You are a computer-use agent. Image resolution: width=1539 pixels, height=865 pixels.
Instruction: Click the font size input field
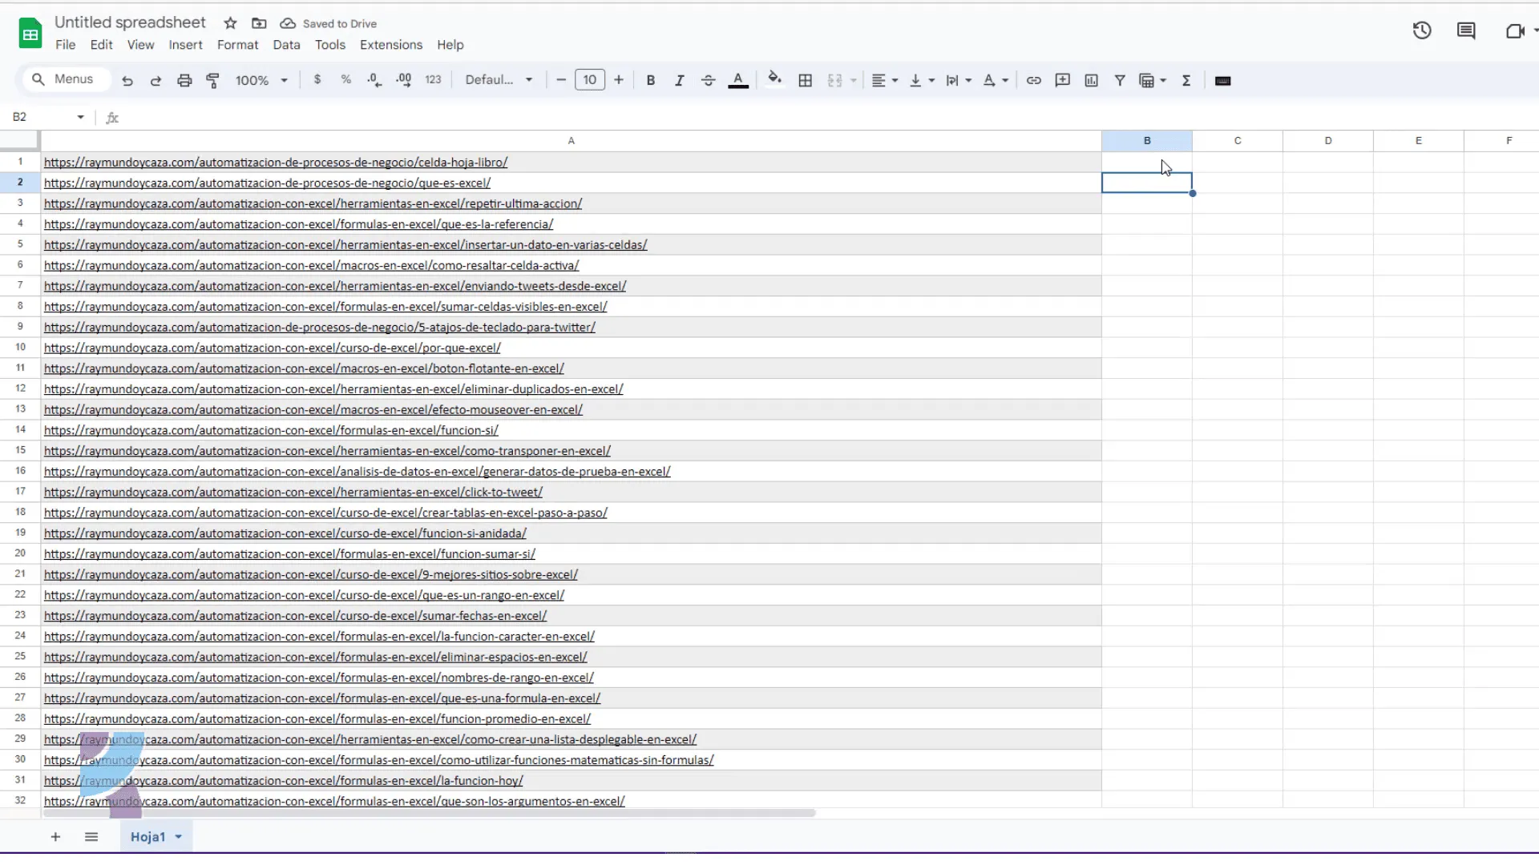tap(590, 80)
